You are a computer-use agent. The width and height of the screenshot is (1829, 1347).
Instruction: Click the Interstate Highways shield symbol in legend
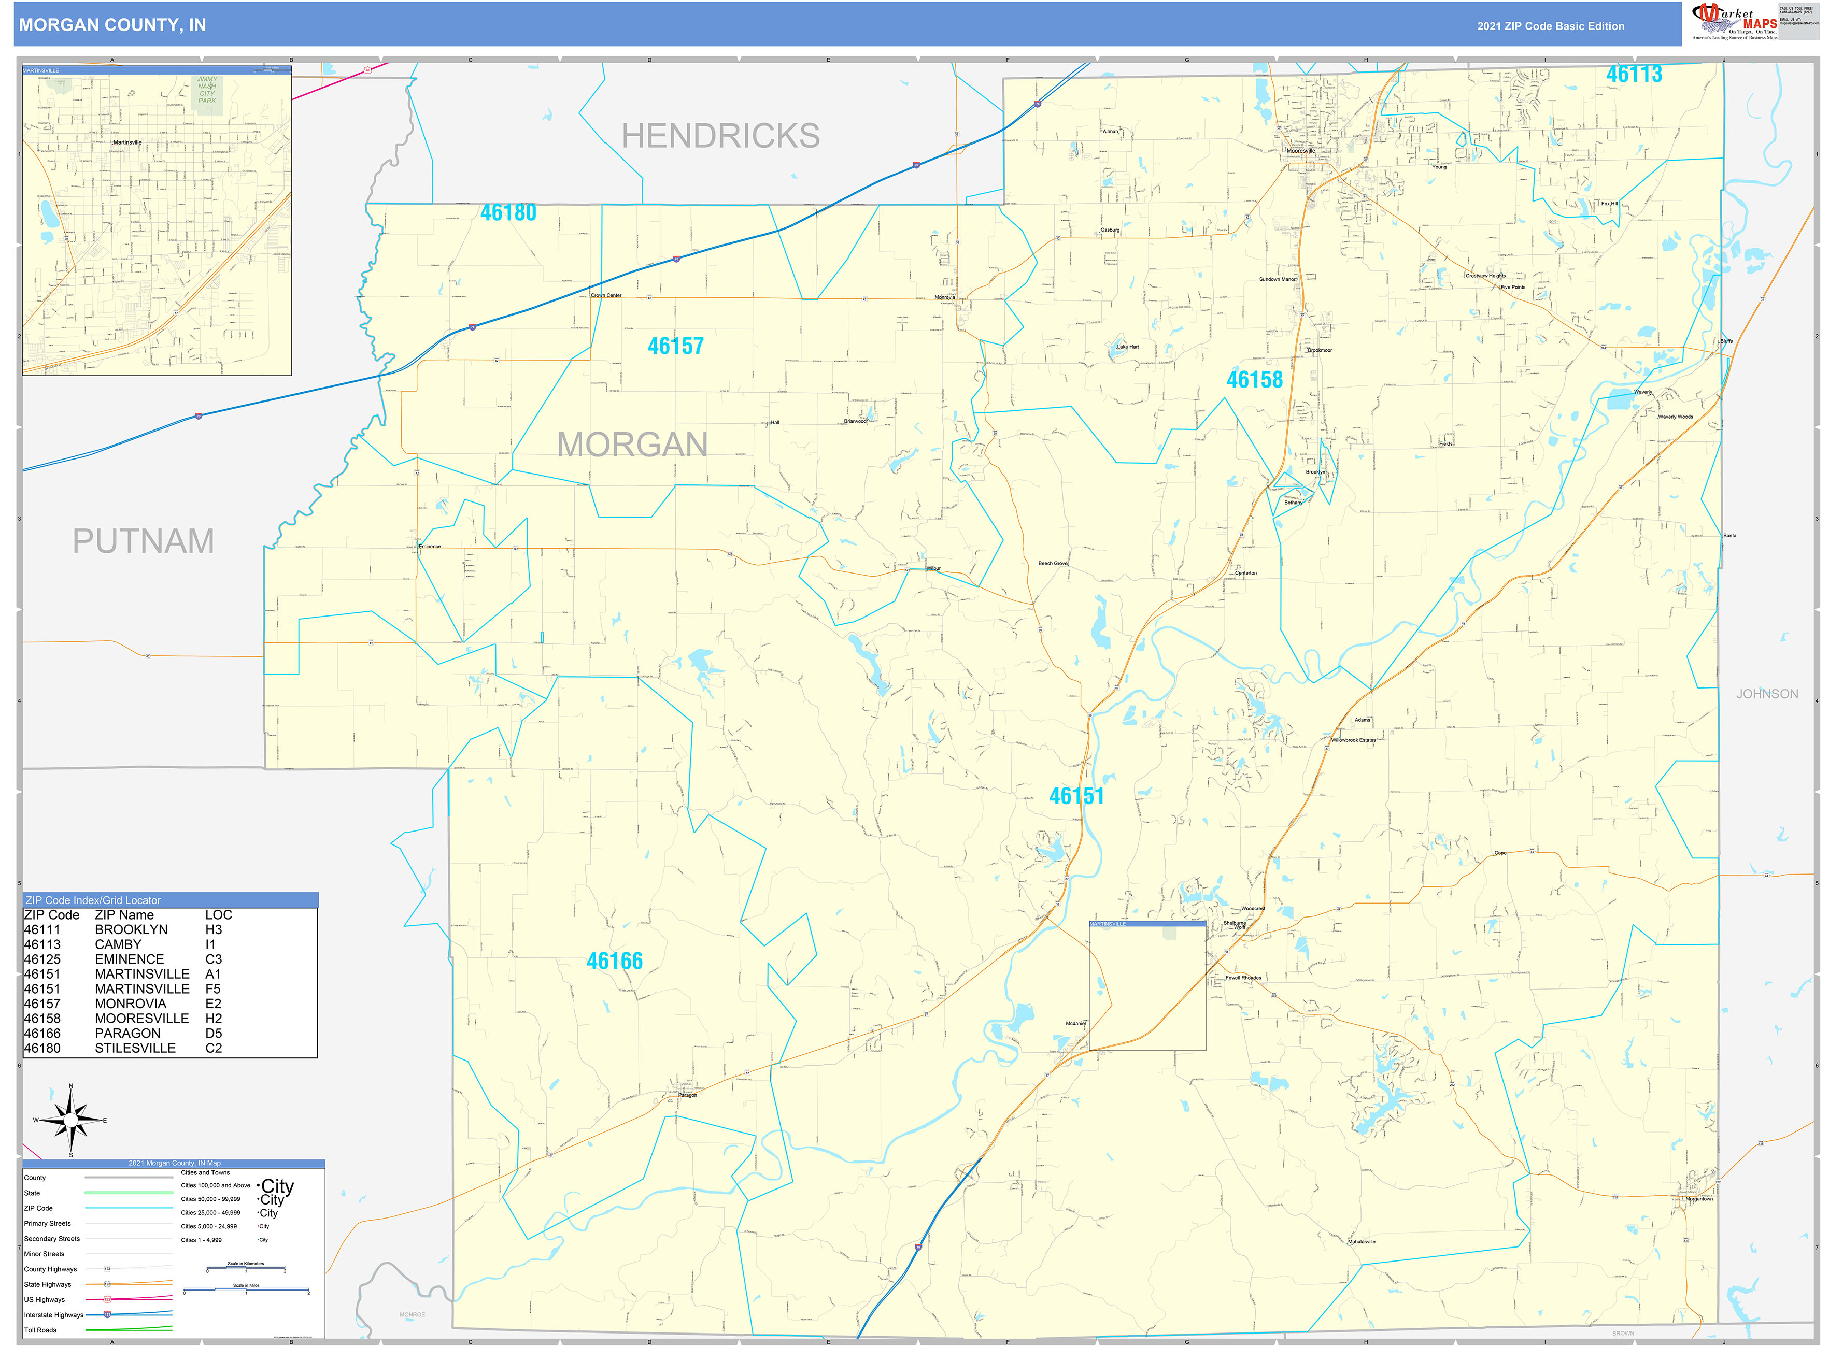tap(107, 1315)
